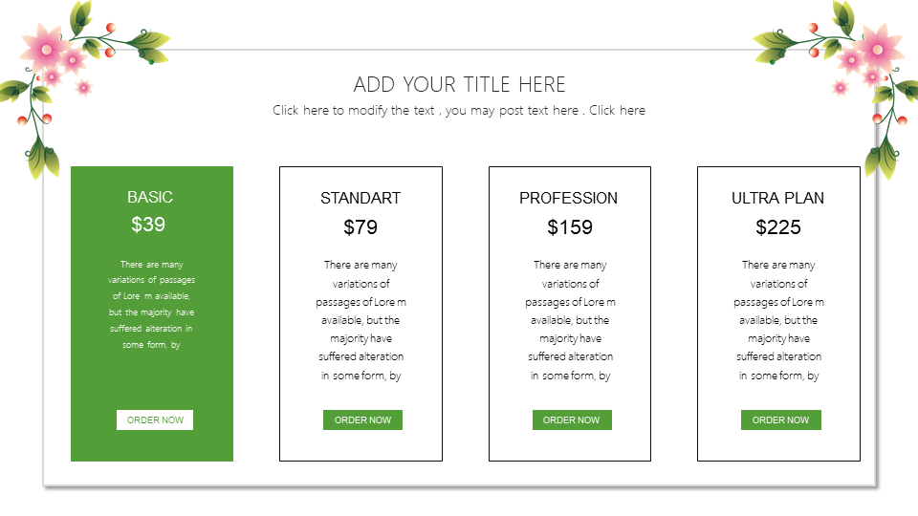
Task: Click the ADD YOUR TITLE HERE heading
Action: tap(459, 84)
